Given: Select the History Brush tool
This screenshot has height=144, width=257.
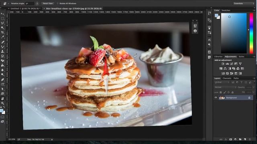Looking at the screenshot, I should pos(2,56).
